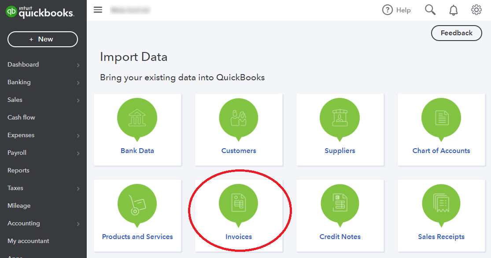Click the Customers people icon
Viewport: 491px width, 258px height.
[239, 118]
